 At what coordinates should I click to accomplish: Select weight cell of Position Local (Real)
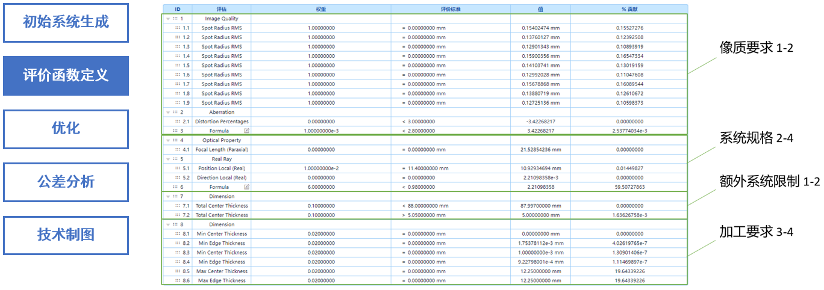pos(321,168)
